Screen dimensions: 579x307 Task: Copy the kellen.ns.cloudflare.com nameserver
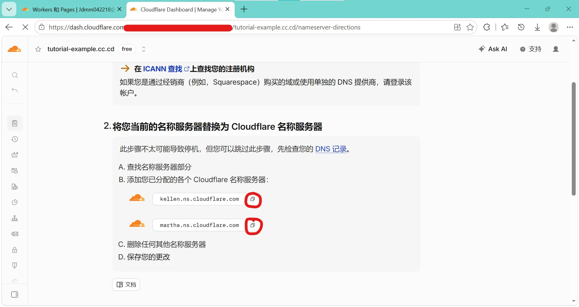pyautogui.click(x=253, y=199)
